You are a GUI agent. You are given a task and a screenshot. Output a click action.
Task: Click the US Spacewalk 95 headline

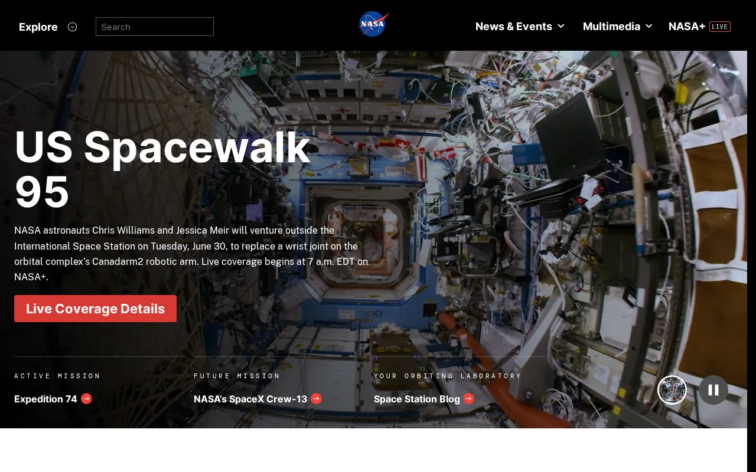[162, 169]
